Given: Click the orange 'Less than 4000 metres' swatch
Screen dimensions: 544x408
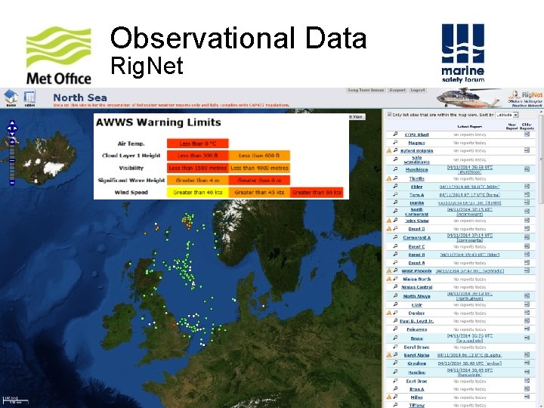Looking at the screenshot, I should [x=259, y=168].
